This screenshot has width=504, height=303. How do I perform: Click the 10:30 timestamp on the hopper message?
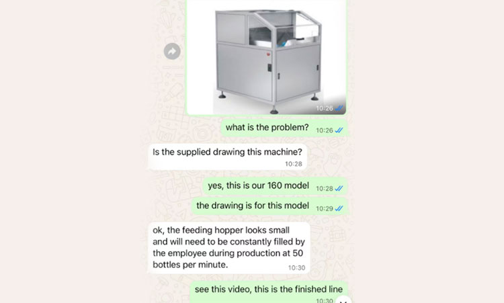point(296,267)
